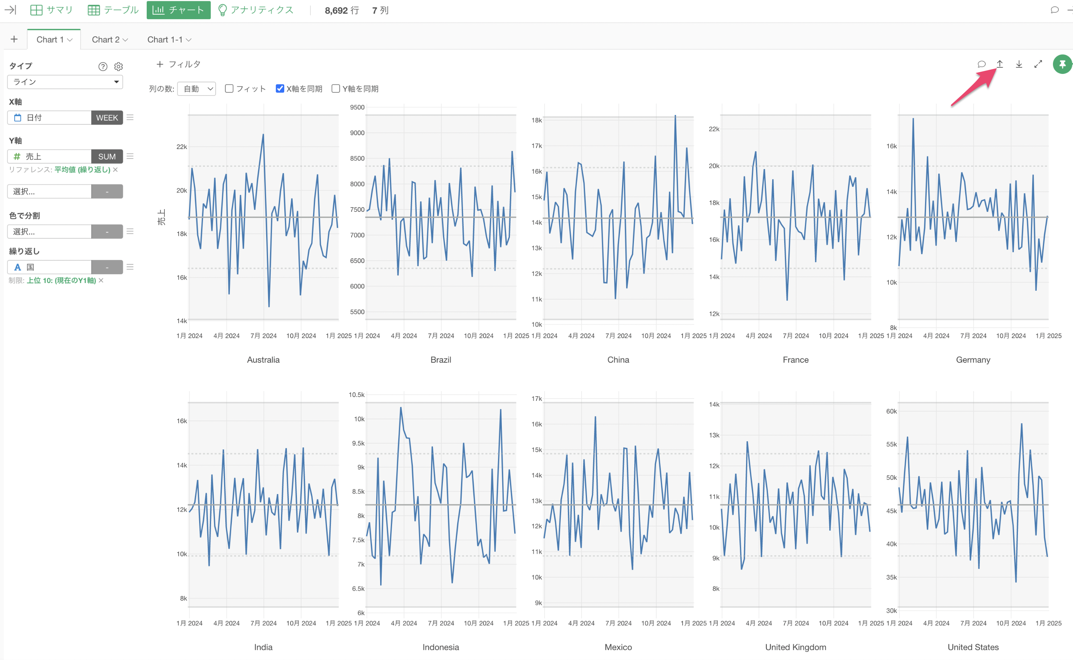Image resolution: width=1073 pixels, height=660 pixels.
Task: Click the + フィルタ button
Action: [x=178, y=64]
